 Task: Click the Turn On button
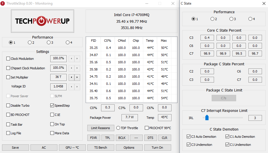[157, 148]
